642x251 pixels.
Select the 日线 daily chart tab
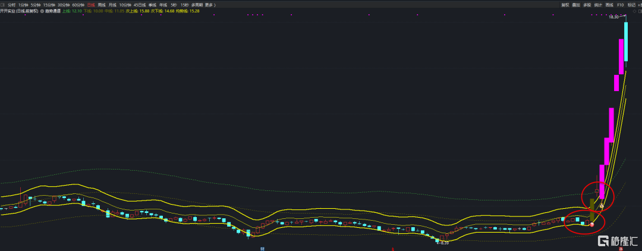coord(91,5)
